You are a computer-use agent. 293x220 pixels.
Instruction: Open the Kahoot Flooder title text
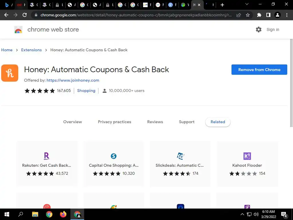tap(247, 165)
